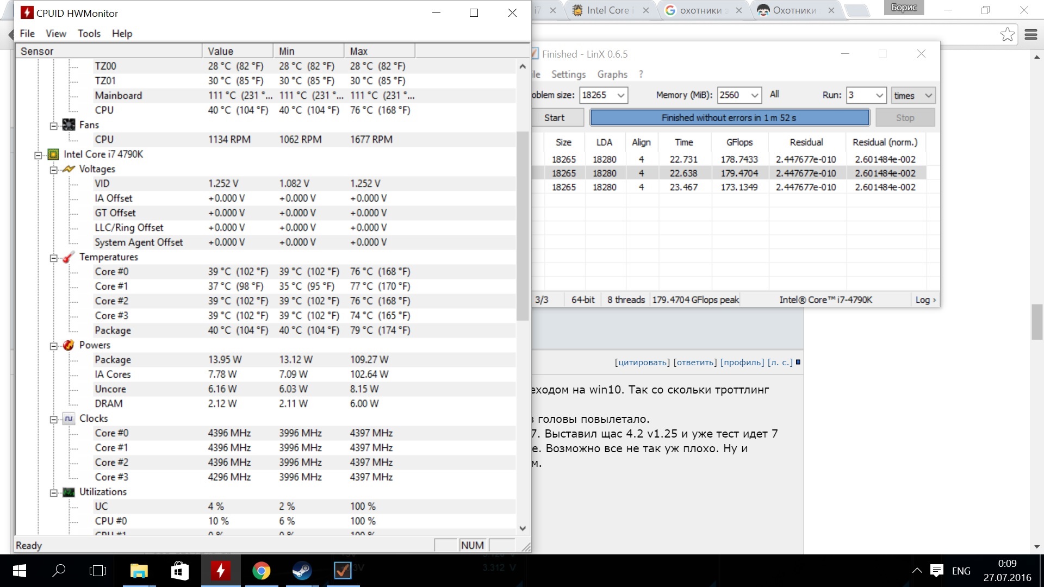Image resolution: width=1044 pixels, height=587 pixels.
Task: Click the HWMonitor vertical scrollbar thumb
Action: click(x=523, y=226)
